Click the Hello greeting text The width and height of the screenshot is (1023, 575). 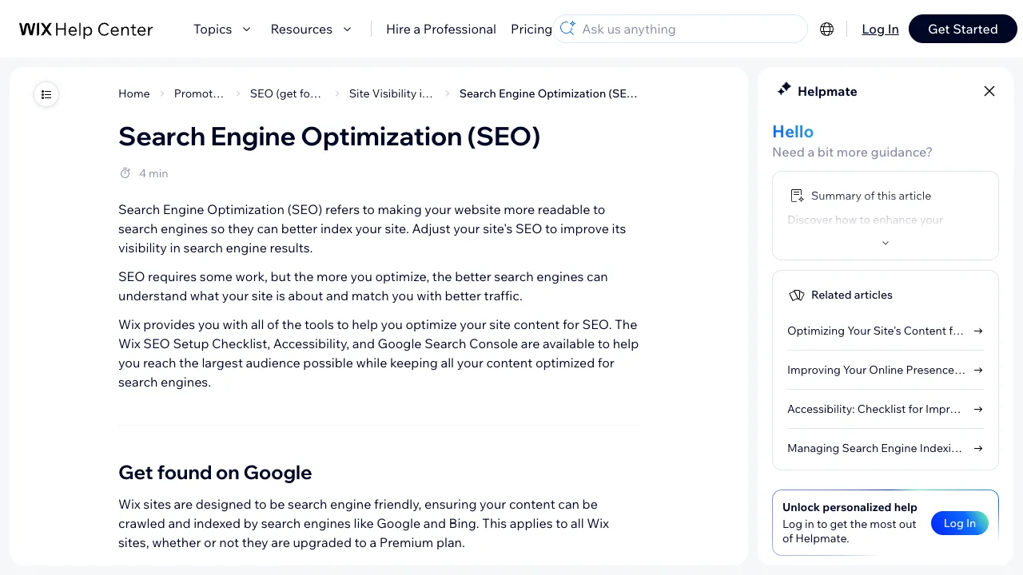(x=793, y=132)
